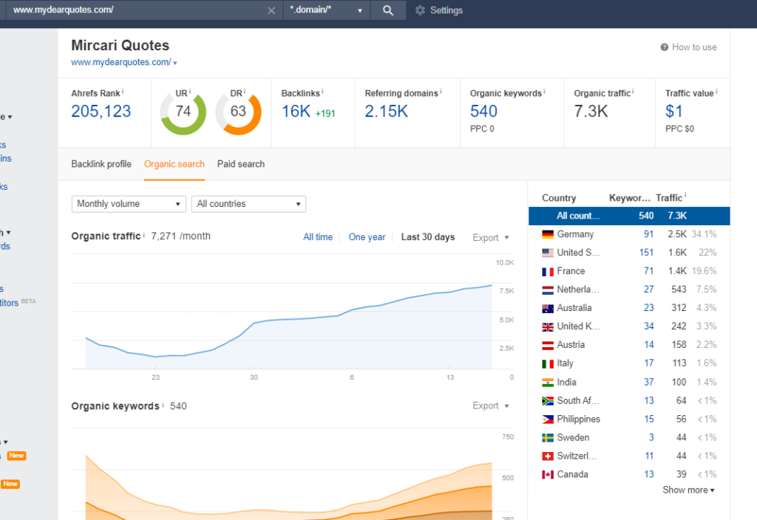
Task: Click the info icon next to DR
Action: [245, 91]
